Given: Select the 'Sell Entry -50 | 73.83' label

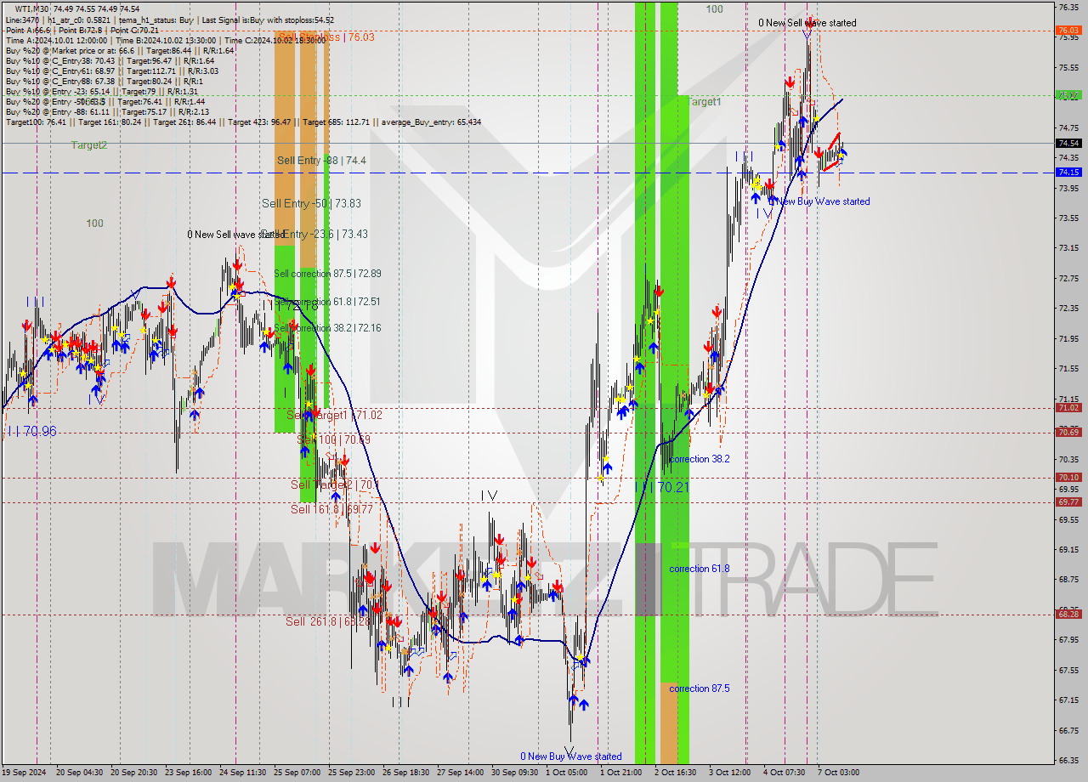Looking at the screenshot, I should tap(311, 203).
